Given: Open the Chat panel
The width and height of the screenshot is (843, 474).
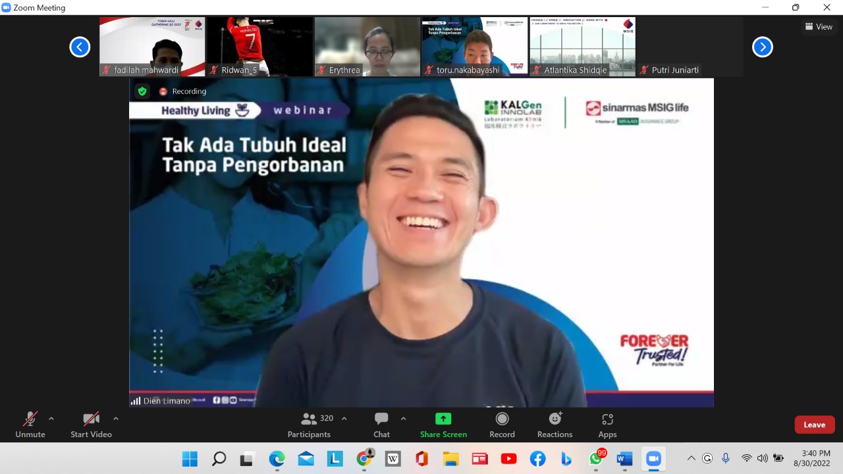Looking at the screenshot, I should click(381, 425).
